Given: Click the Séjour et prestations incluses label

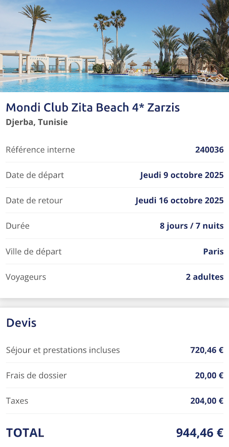Looking at the screenshot, I should [x=63, y=350].
